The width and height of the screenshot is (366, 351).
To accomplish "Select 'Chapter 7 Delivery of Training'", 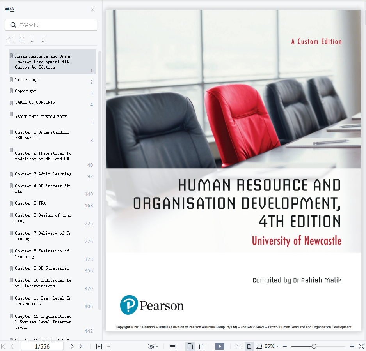I will coord(52,236).
